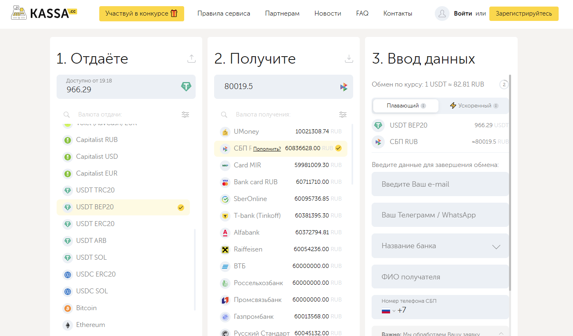This screenshot has height=336, width=573.
Task: Select Ускоренный rate mode
Action: coord(474,106)
